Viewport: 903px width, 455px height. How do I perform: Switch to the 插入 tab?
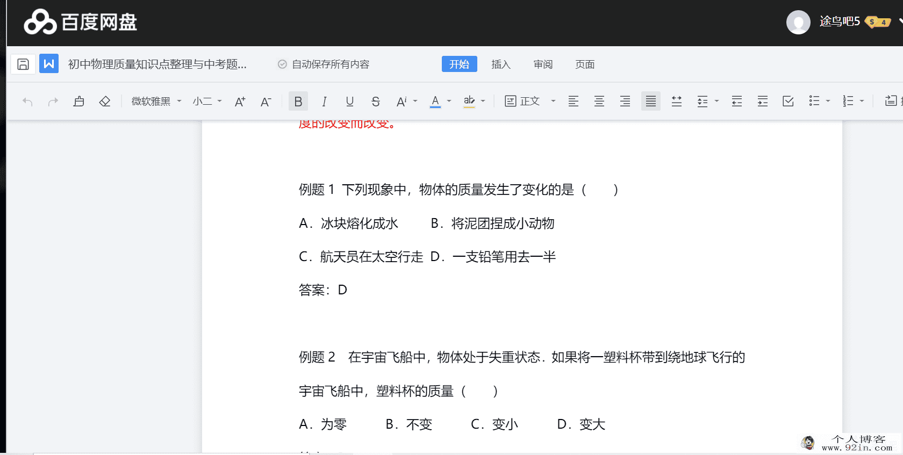click(501, 64)
